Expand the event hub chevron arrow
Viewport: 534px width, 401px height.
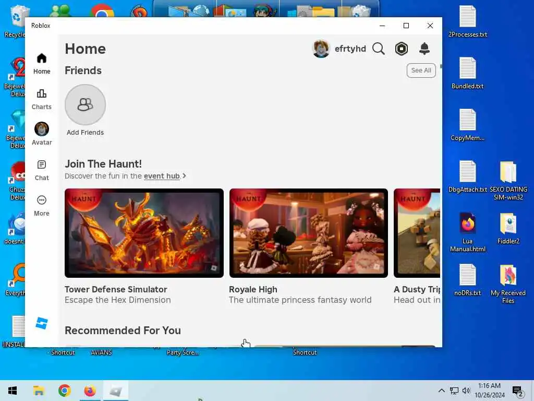(184, 176)
